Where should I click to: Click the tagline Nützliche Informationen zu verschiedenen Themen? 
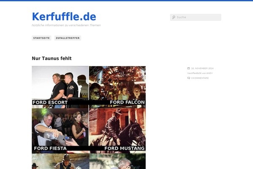click(x=66, y=25)
